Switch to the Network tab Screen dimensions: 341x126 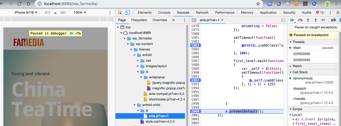coord(202,12)
